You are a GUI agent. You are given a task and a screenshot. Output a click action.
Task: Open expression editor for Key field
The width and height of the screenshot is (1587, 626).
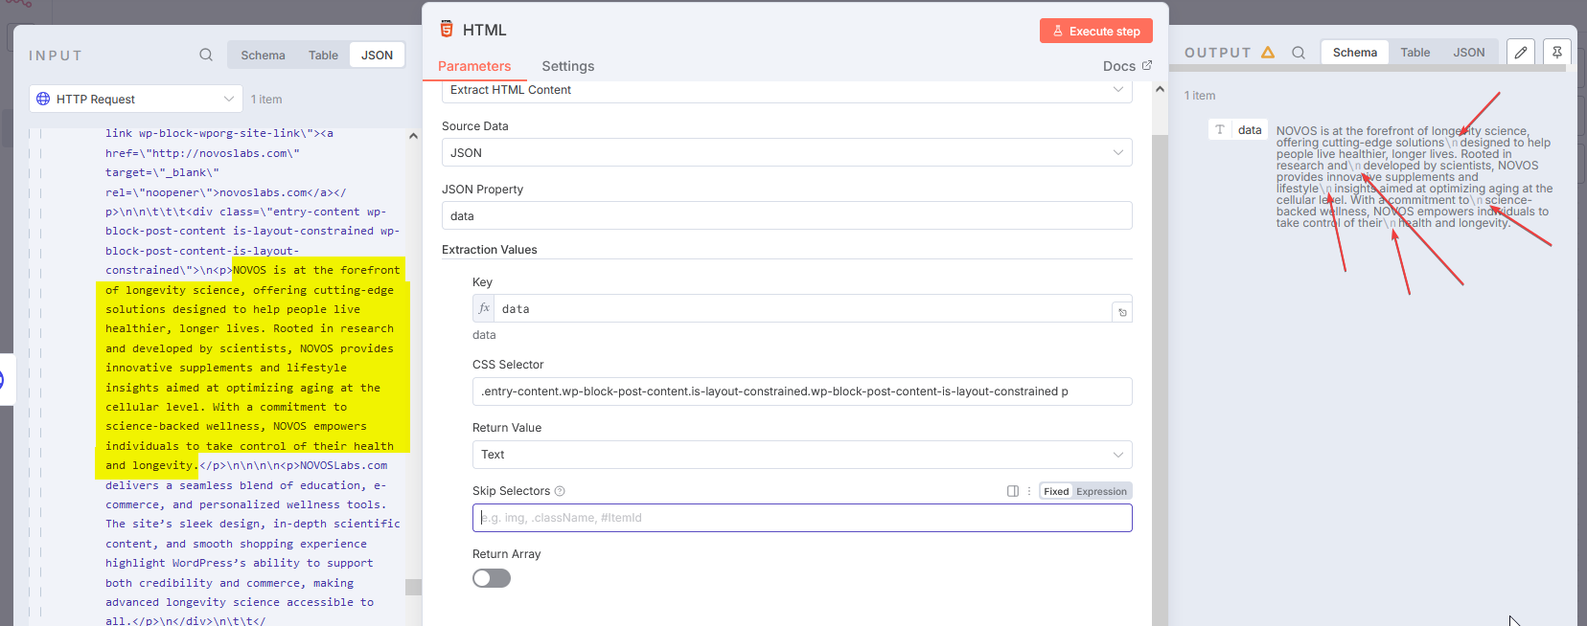pos(1122,312)
